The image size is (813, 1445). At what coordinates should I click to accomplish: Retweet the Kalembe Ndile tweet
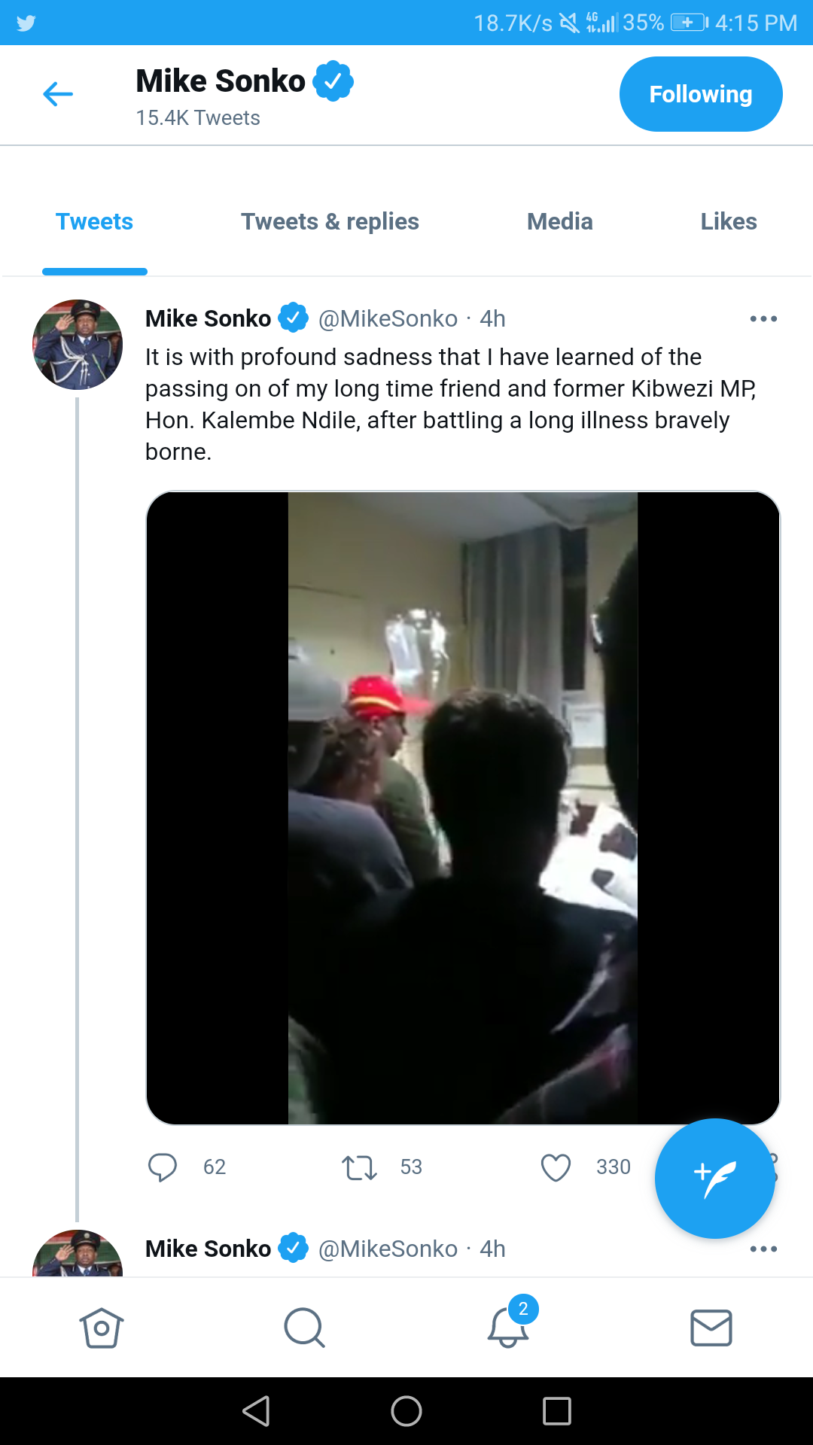click(x=359, y=1167)
